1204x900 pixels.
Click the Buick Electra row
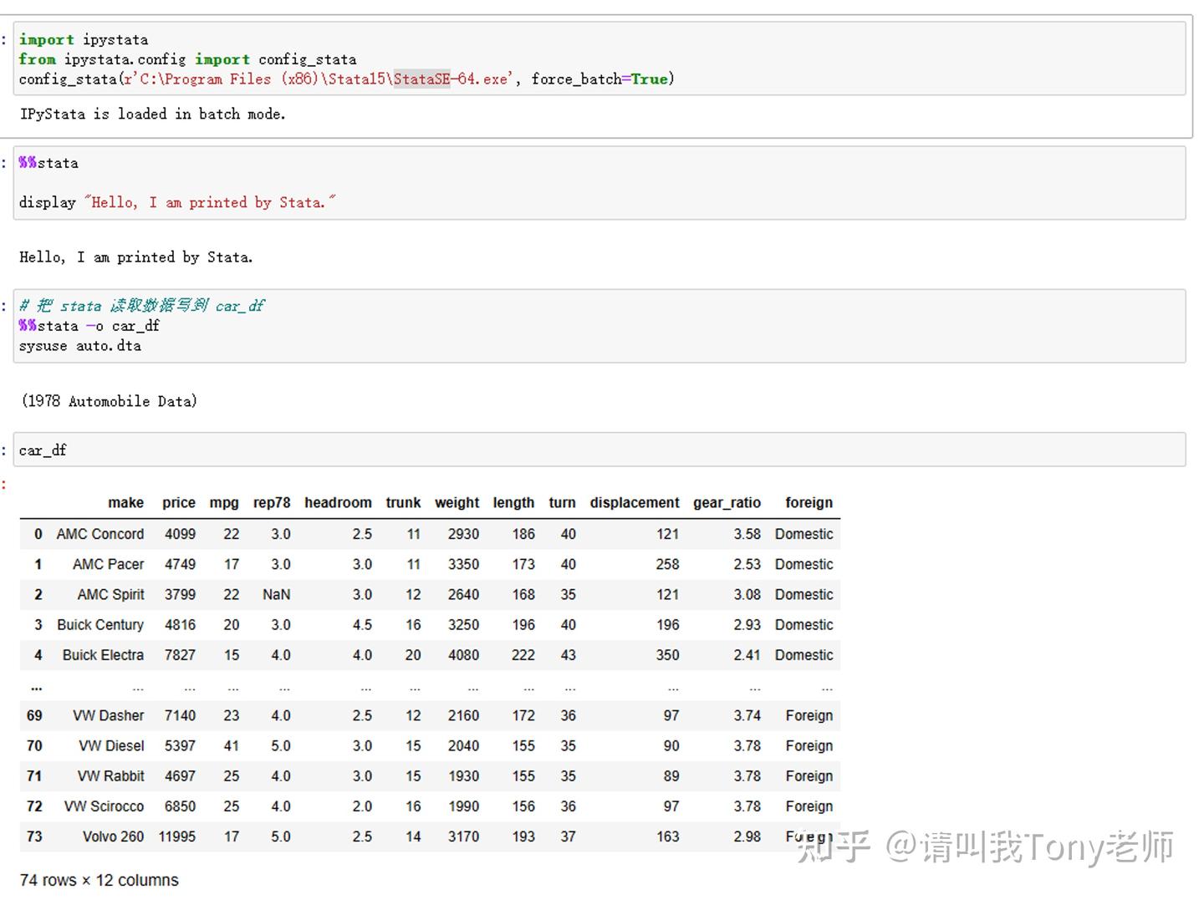pos(102,655)
